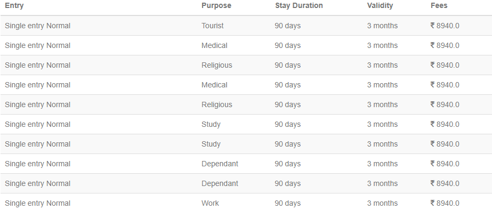492x210 pixels.
Task: Click the 3 months validity in Work row
Action: coord(382,203)
